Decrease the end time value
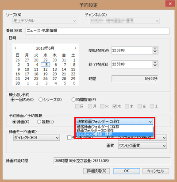 pyautogui.click(x=155, y=66)
